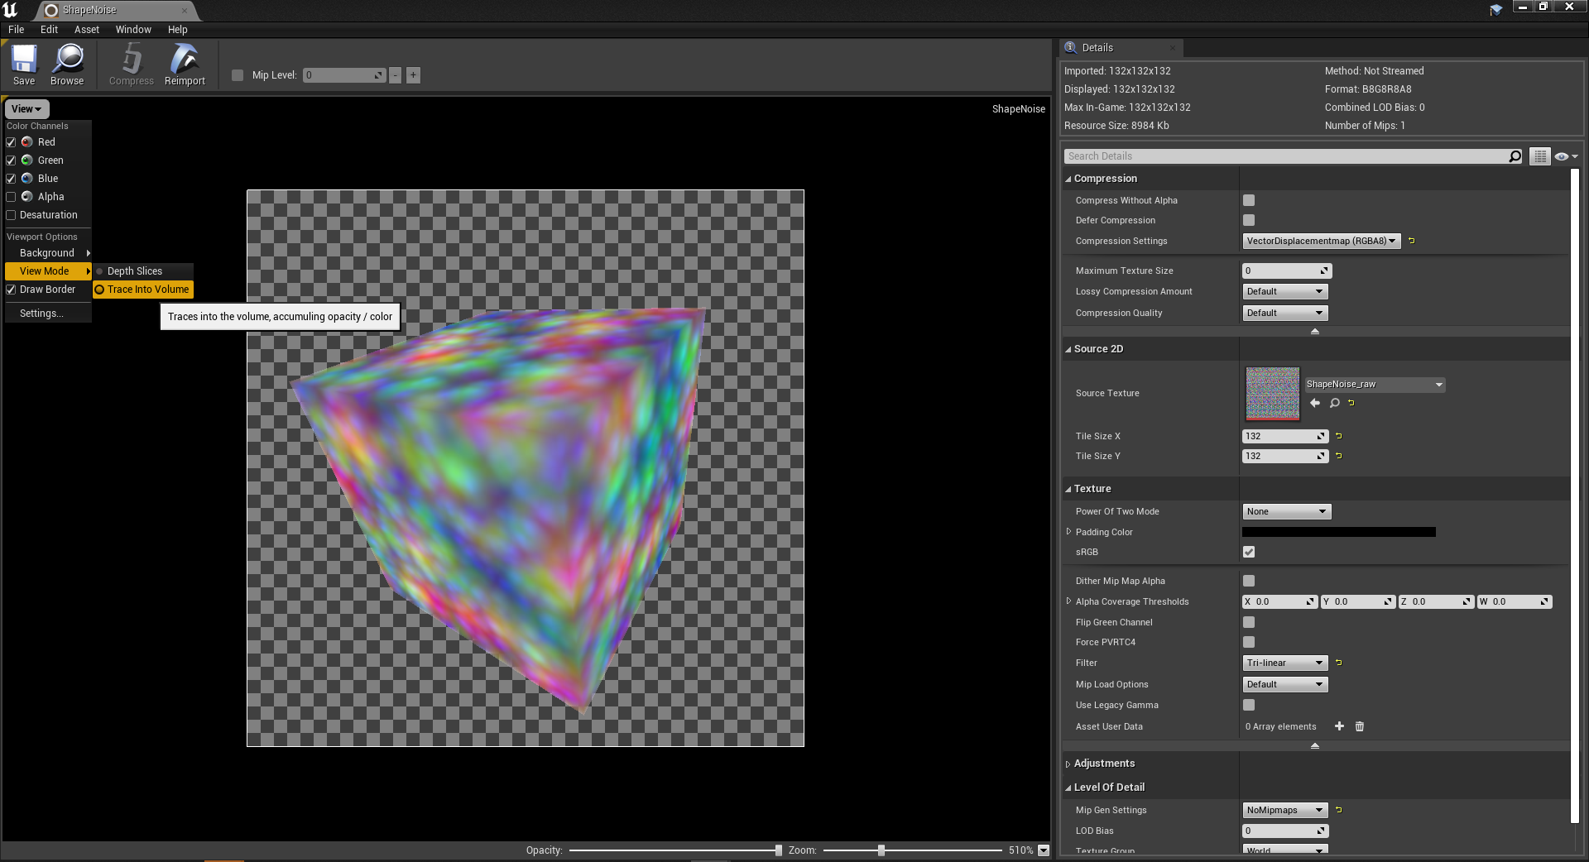Browse to asset in Content Browser
Screen dimensions: 1589x862
(67, 65)
